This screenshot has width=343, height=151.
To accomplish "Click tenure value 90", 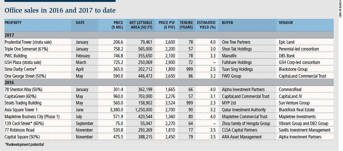I will tap(190, 110).
